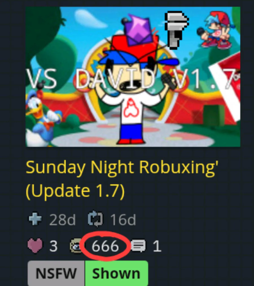254x286 pixels.
Task: Click the 16d updated-date text
Action: 123,220
